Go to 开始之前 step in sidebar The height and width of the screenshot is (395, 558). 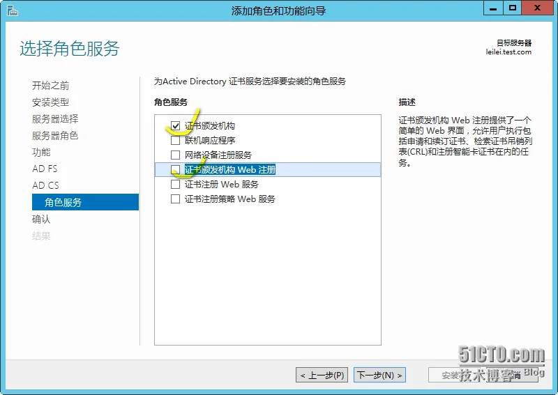pyautogui.click(x=50, y=85)
